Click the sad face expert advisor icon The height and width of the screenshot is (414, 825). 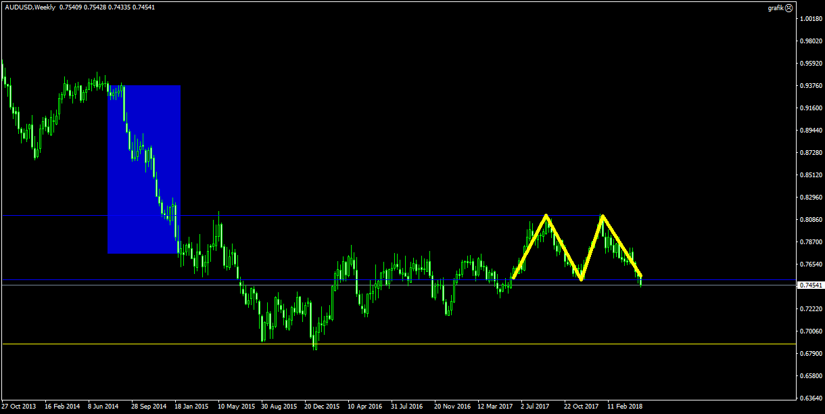pos(788,8)
